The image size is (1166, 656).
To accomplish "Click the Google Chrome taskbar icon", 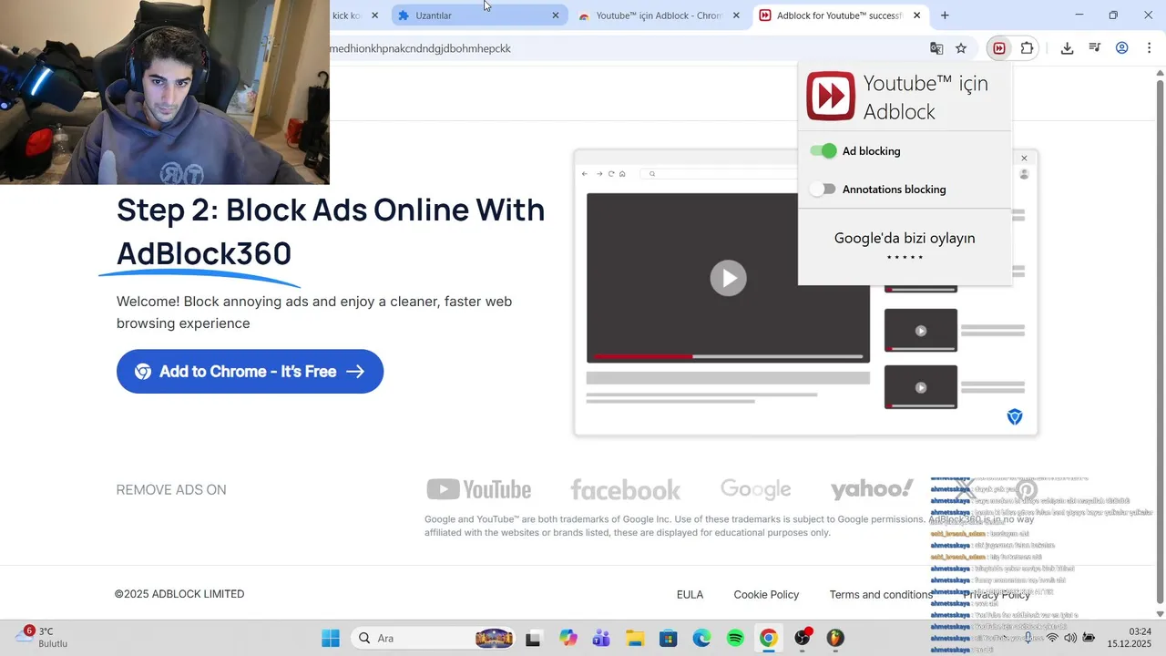I will click(769, 638).
